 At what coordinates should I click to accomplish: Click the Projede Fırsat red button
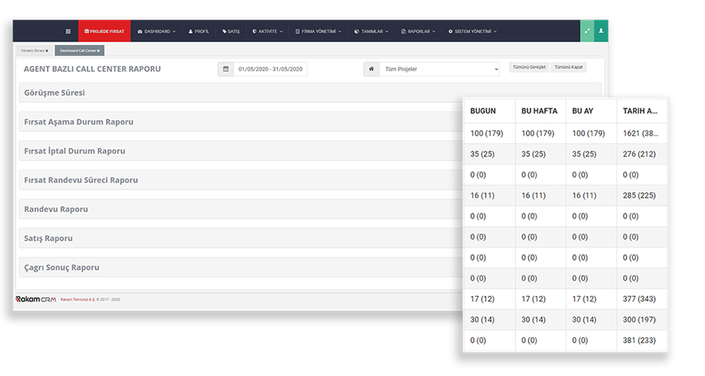104,31
